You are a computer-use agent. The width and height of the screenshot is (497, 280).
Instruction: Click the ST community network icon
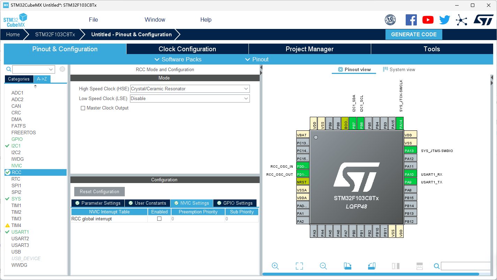(x=461, y=20)
